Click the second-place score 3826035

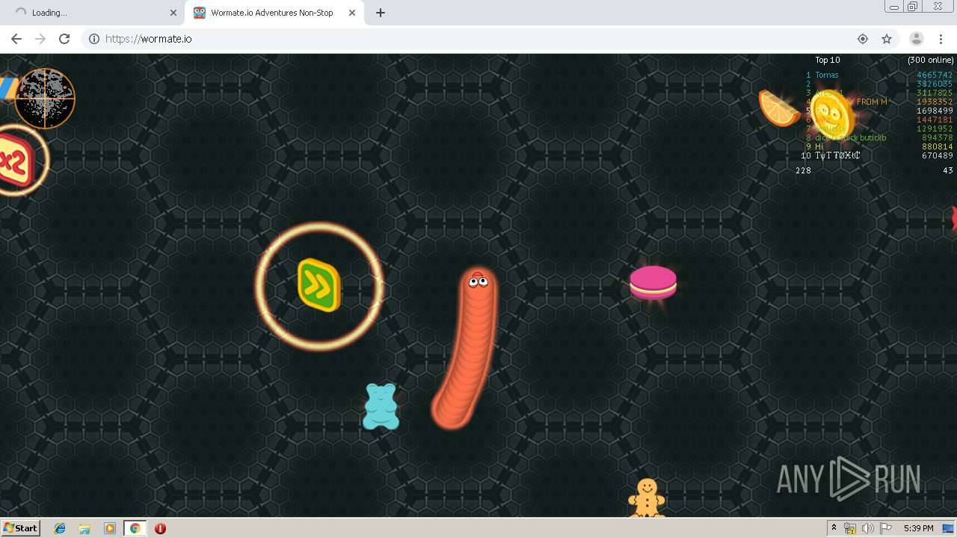coord(935,84)
